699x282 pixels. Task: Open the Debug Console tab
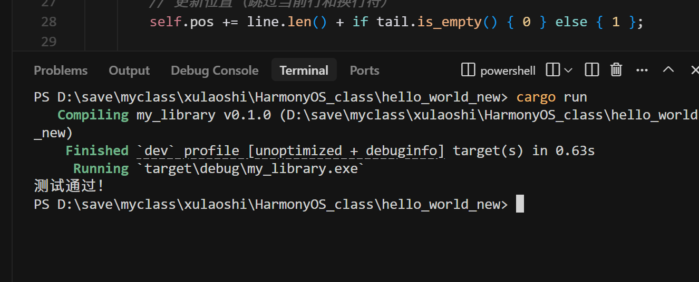[x=215, y=70]
